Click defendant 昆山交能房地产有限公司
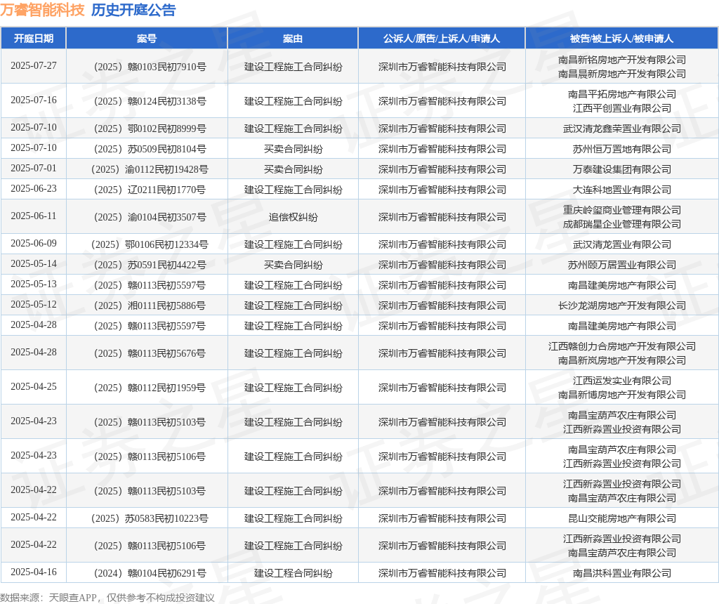The width and height of the screenshot is (719, 604). point(622,519)
